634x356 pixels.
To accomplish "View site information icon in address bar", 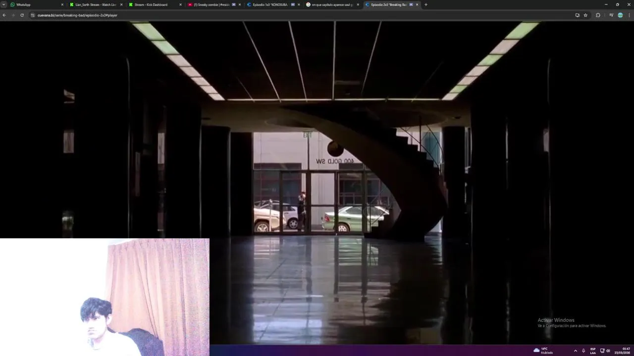I will pos(33,15).
